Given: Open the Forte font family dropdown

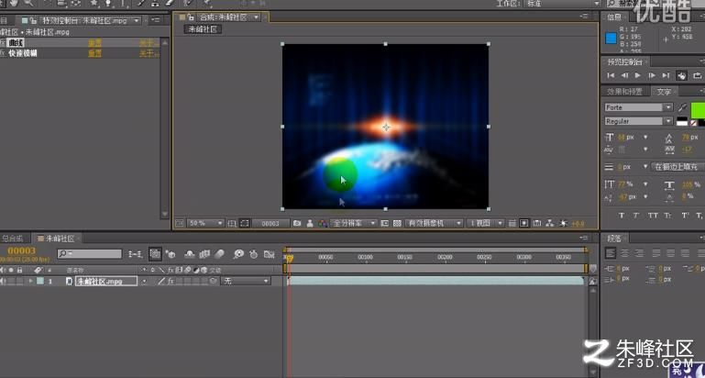Looking at the screenshot, I should click(x=638, y=107).
